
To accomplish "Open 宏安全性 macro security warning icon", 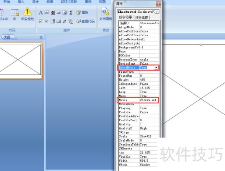I will 27,14.
